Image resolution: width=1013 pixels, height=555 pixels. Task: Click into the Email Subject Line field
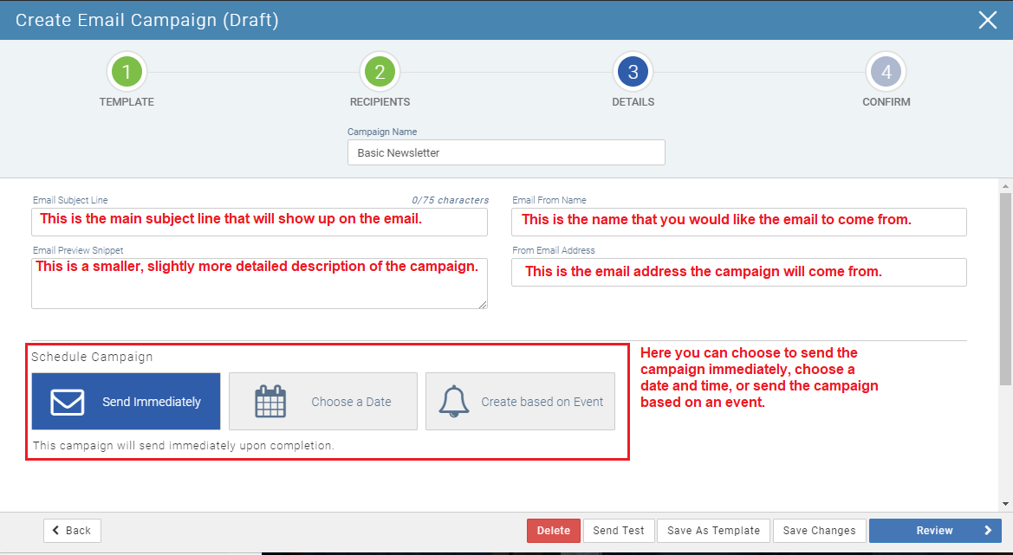(x=259, y=222)
